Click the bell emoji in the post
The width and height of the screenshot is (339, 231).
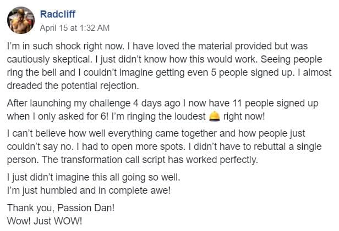click(x=215, y=116)
